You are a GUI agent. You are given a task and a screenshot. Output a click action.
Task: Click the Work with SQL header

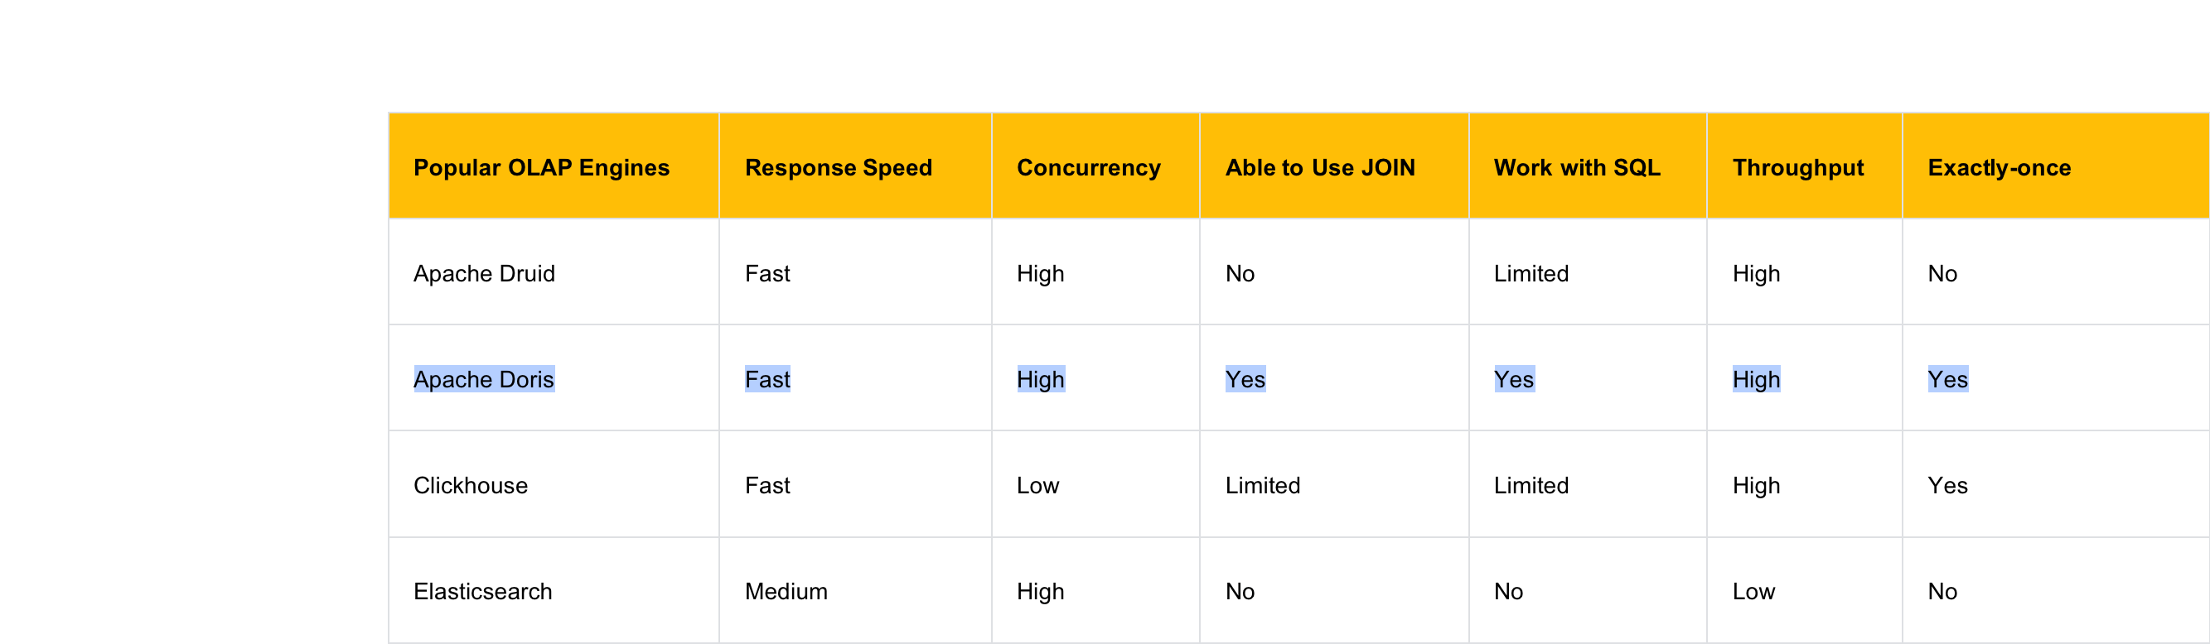click(x=1576, y=167)
